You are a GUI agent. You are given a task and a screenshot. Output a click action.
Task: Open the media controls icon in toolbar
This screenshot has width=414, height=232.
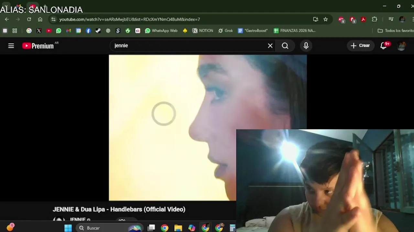tap(391, 19)
